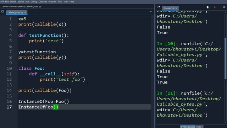
Task: Switch to the IPython Console bottom tab
Action: coord(188,127)
